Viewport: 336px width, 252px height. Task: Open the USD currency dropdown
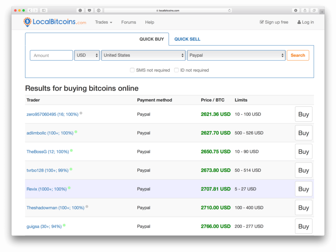click(87, 55)
